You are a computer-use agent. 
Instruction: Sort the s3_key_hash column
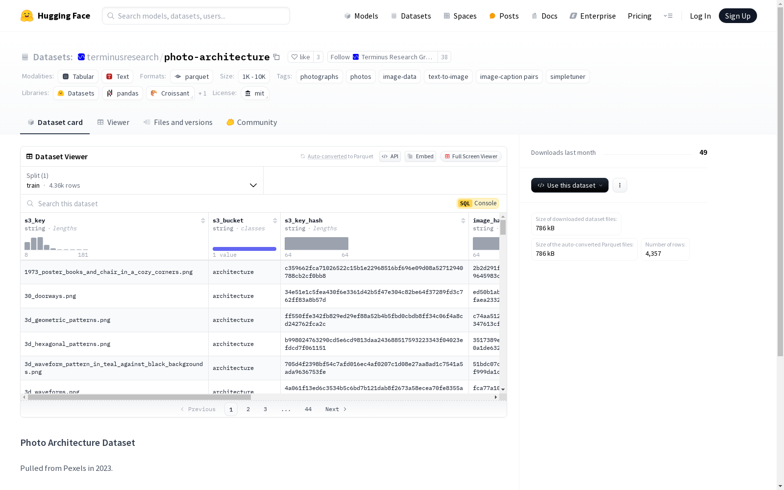click(x=463, y=220)
